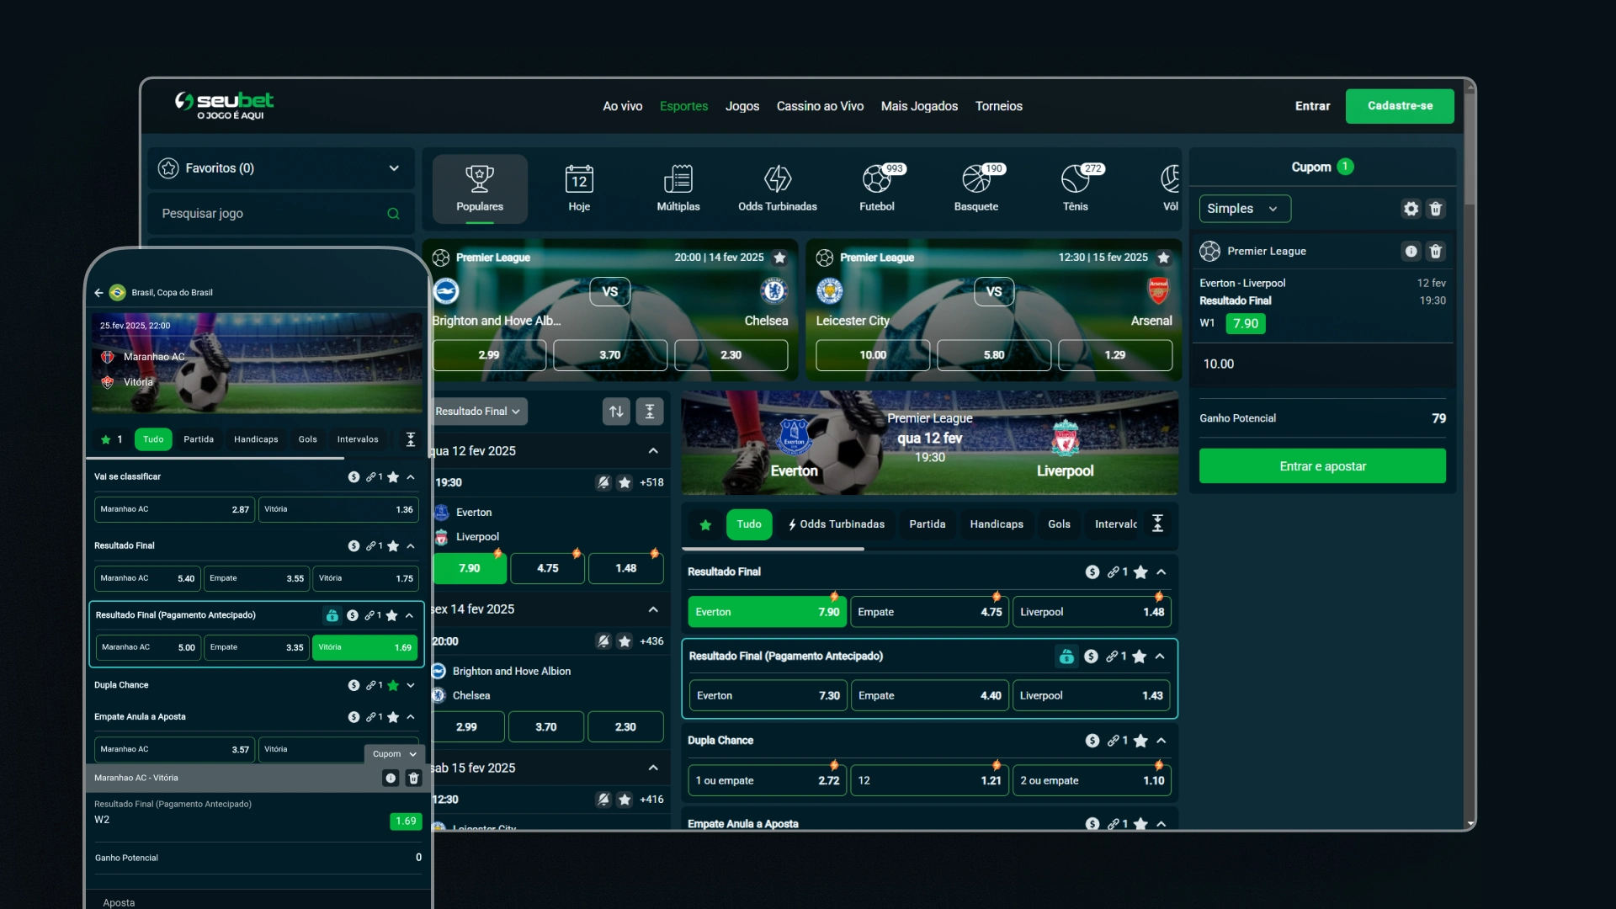Toggle notification bell for 19:30 Everton match
1616x909 pixels.
pyautogui.click(x=603, y=482)
